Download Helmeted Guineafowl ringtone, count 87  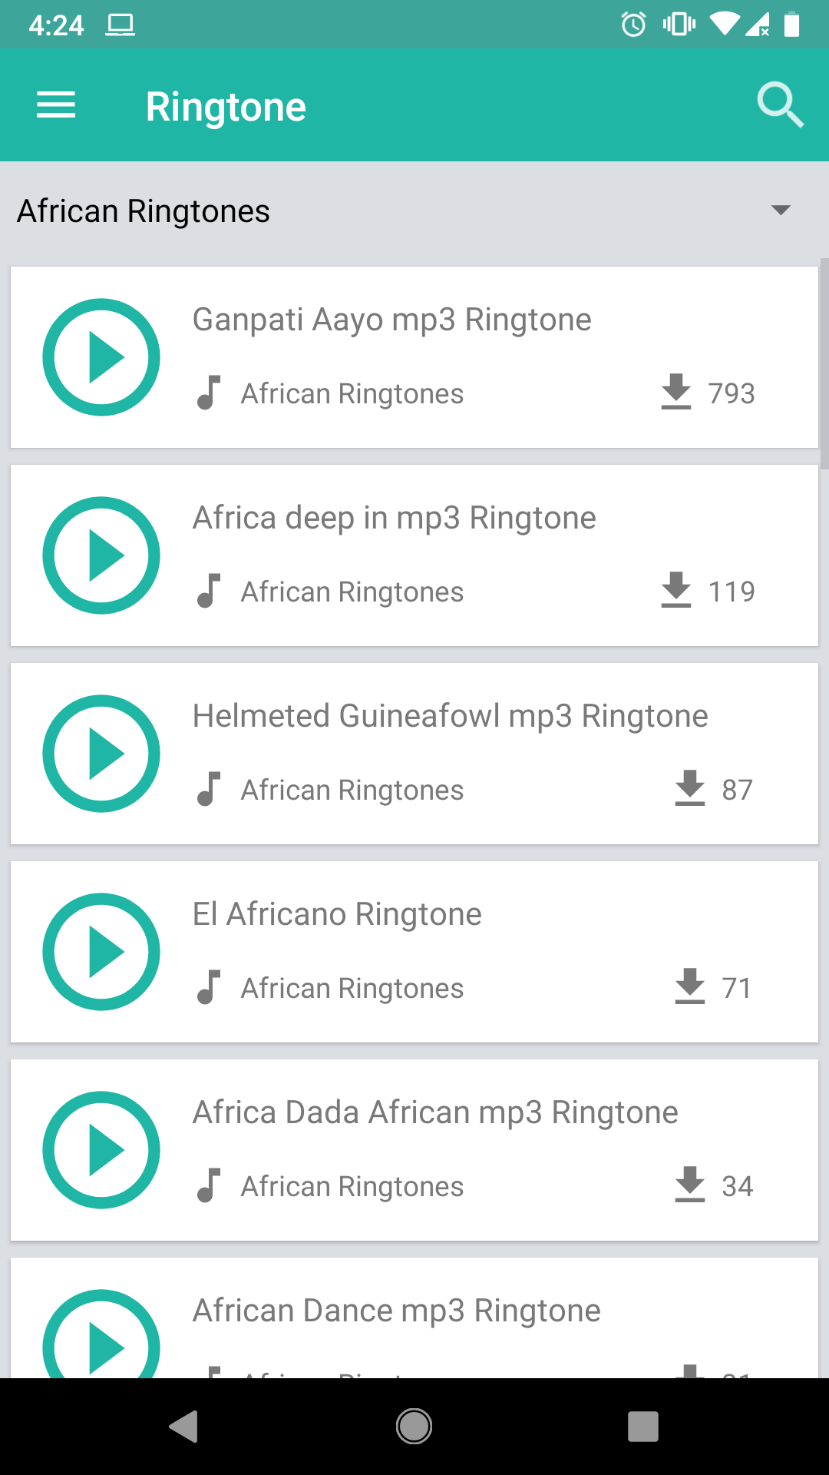coord(690,788)
